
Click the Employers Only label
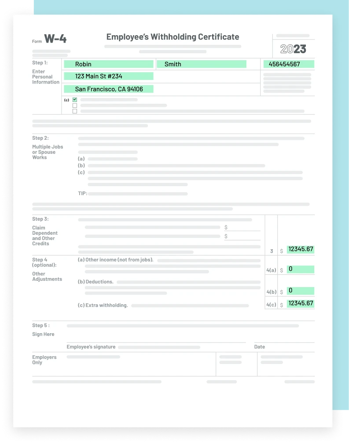pyautogui.click(x=44, y=360)
